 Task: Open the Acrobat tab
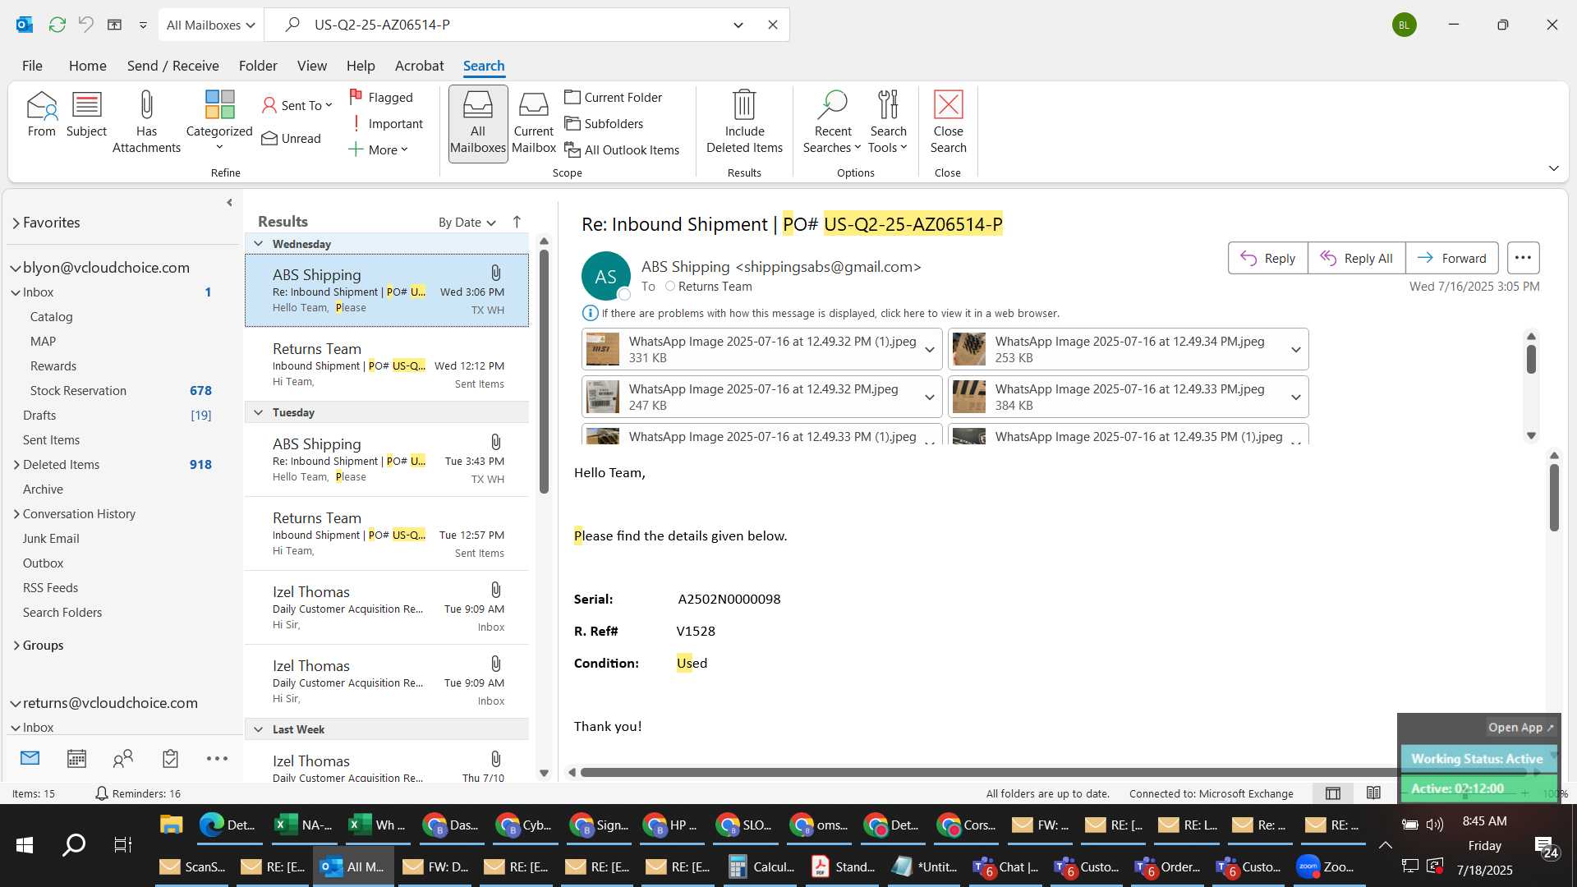pyautogui.click(x=419, y=66)
